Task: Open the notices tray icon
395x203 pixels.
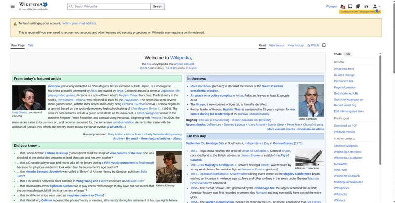Action: coord(350,6)
